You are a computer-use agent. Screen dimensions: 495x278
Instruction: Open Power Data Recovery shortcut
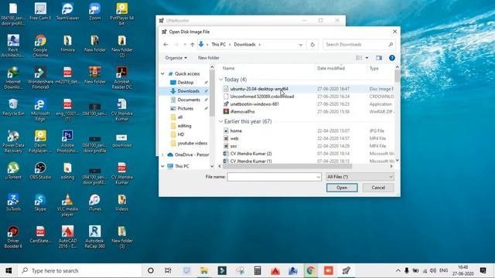pos(13,141)
